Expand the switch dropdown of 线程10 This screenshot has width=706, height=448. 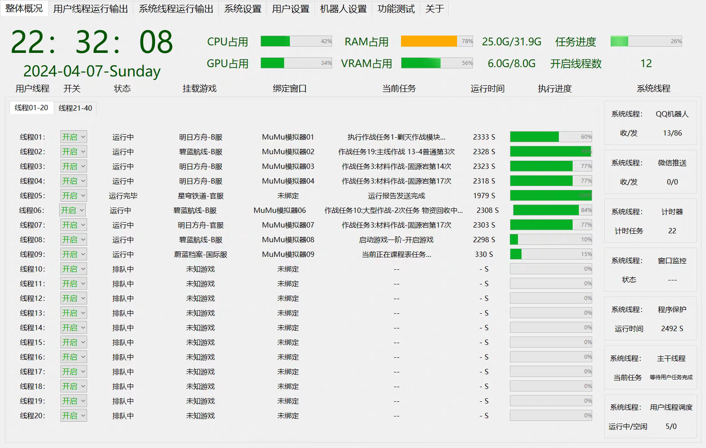click(x=73, y=269)
